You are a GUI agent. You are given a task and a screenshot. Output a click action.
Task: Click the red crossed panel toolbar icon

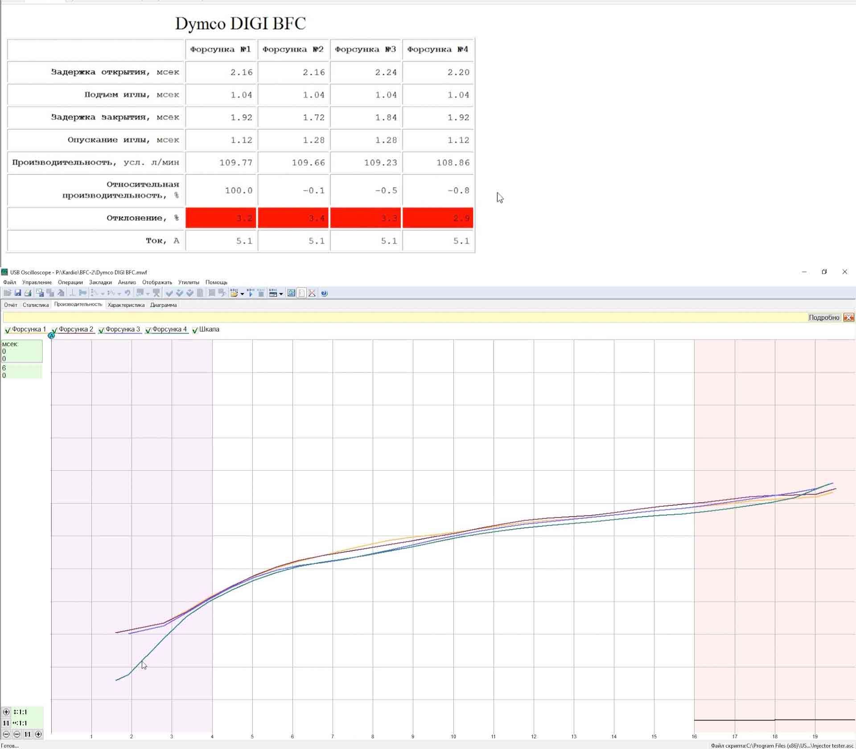pyautogui.click(x=312, y=293)
